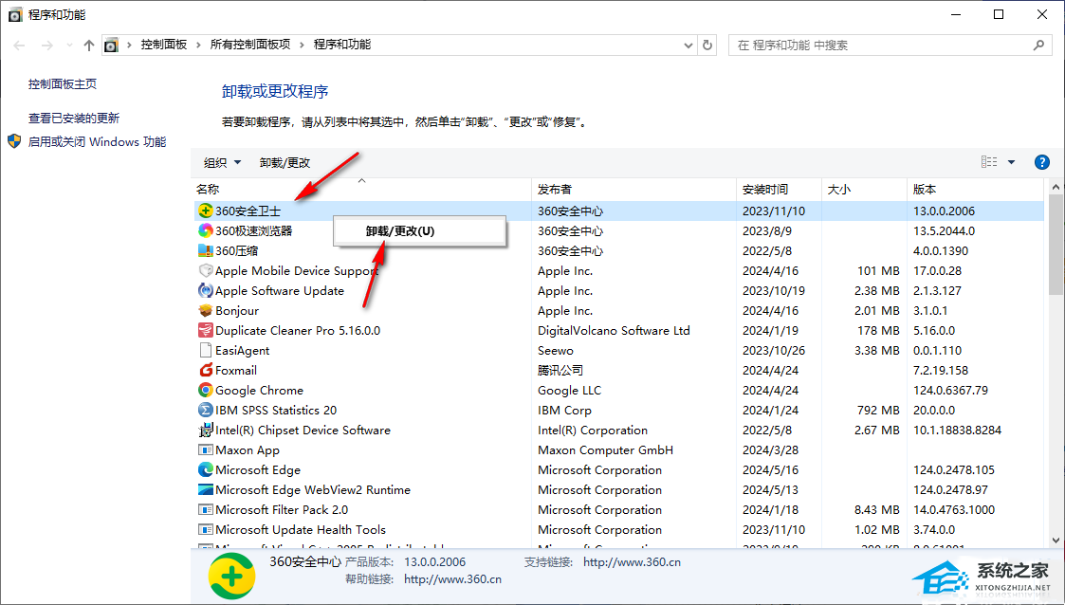The image size is (1065, 605).
Task: Click control panel icon in address bar
Action: click(111, 45)
